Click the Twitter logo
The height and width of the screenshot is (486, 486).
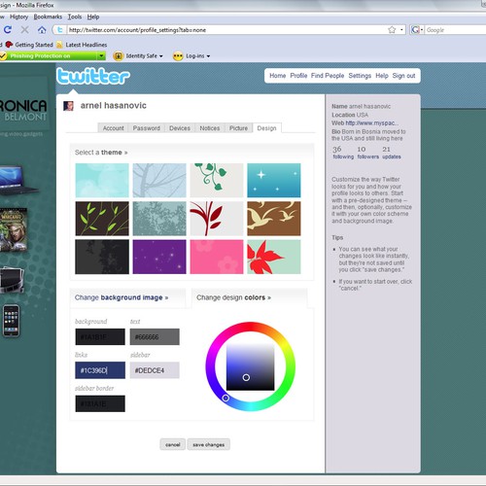(x=93, y=76)
